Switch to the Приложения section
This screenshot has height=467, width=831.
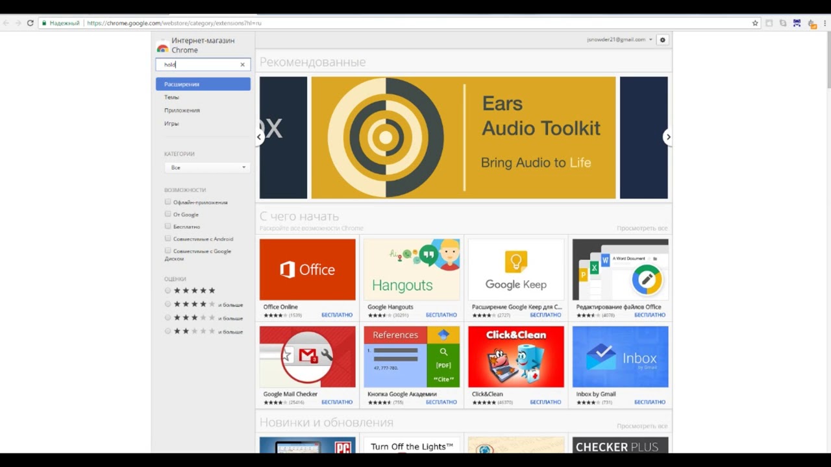pos(182,110)
